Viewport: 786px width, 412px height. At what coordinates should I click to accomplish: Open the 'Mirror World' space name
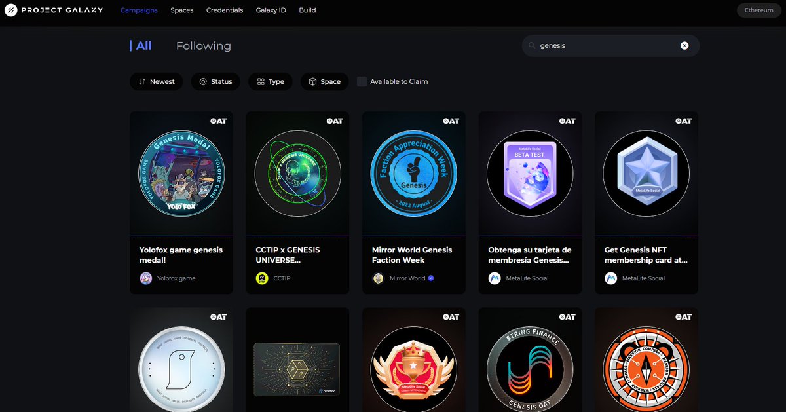pos(407,278)
